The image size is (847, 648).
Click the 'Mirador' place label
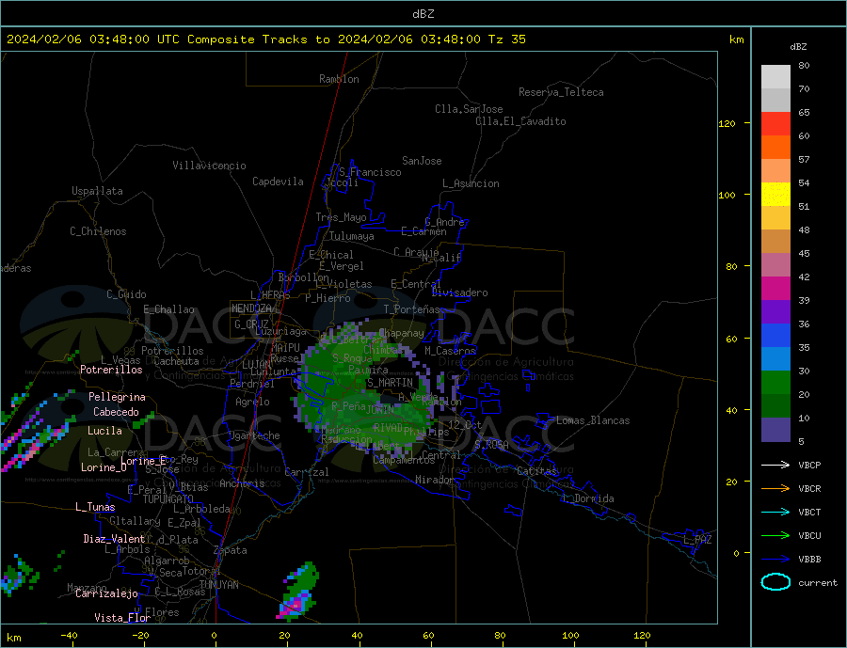434,480
